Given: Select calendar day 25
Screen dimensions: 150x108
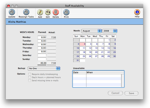Looking at the screenshot, I should (x=82, y=56).
